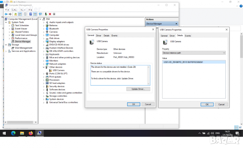Click the Update Driver button
The height and width of the screenshot is (148, 243).
[138, 89]
